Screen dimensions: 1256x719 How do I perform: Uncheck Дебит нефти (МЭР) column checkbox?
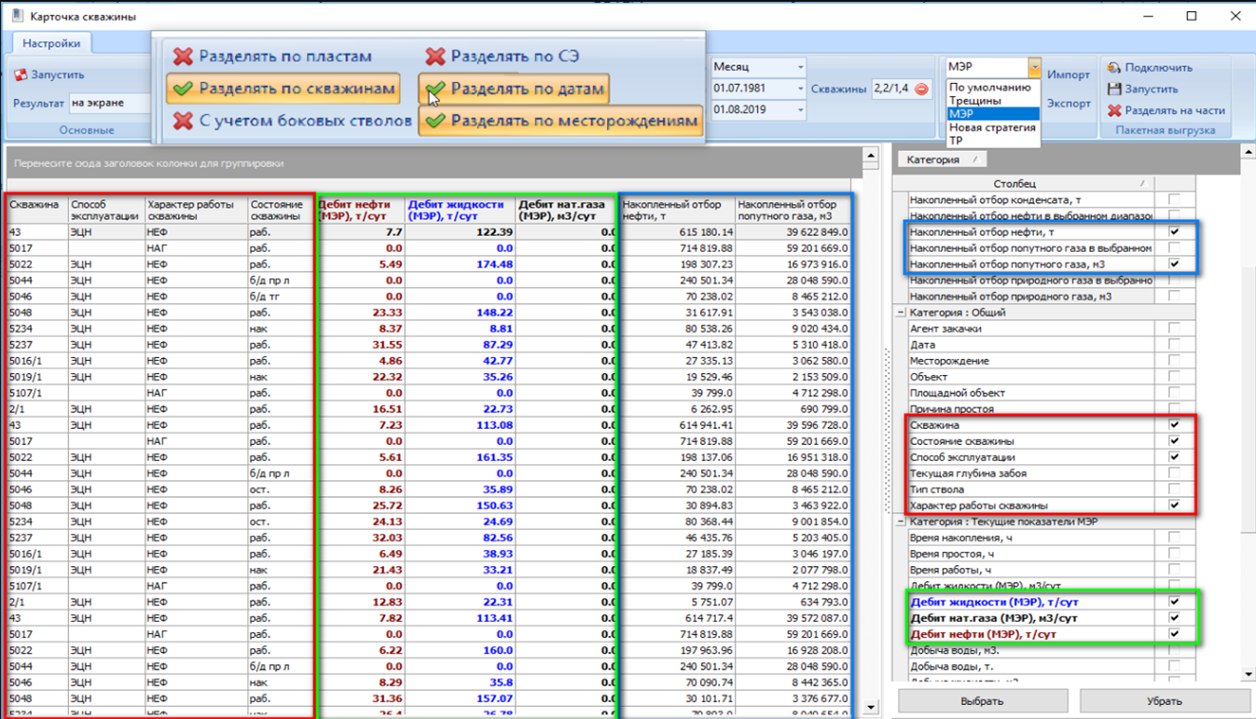point(1174,634)
